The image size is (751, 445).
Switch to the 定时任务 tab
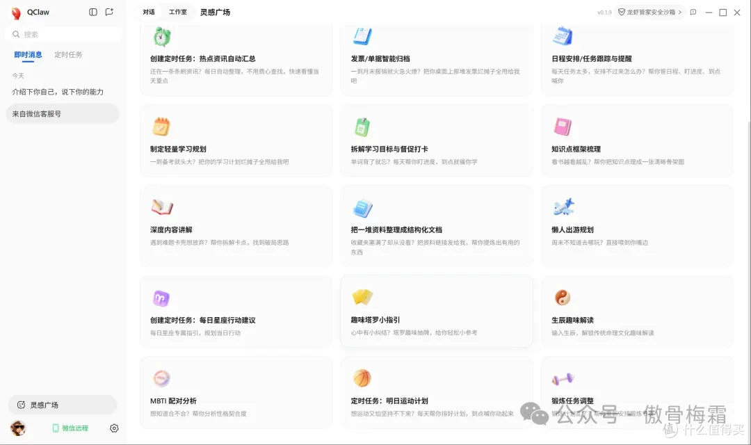coord(68,55)
